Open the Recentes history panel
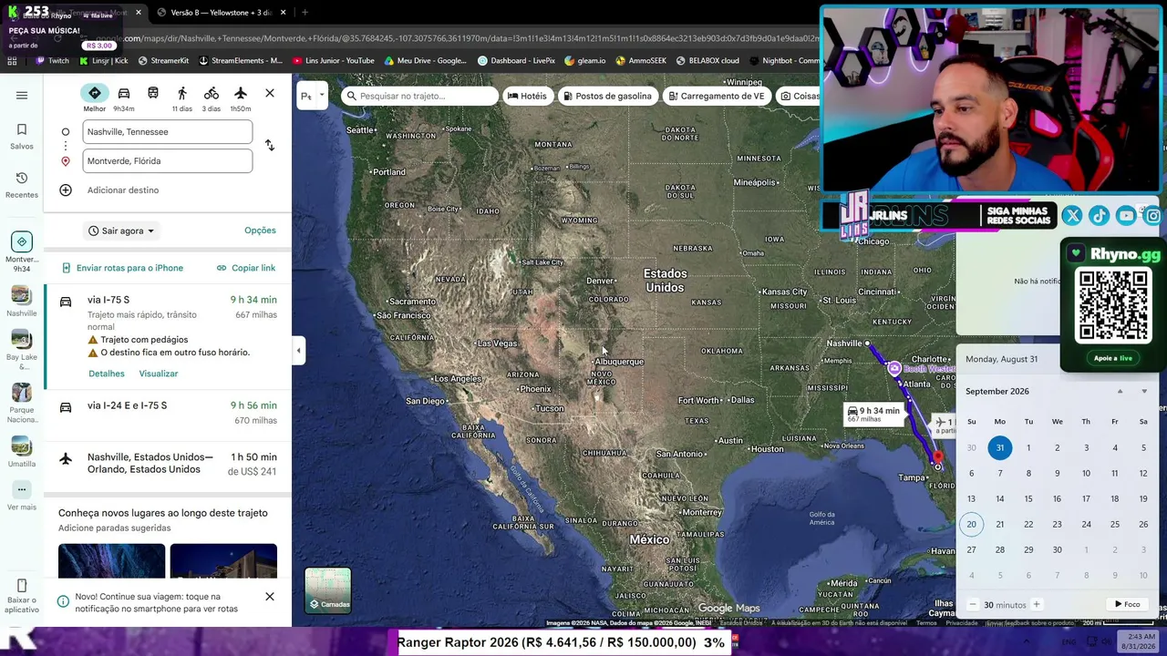Viewport: 1167px width, 656px height. 22,185
